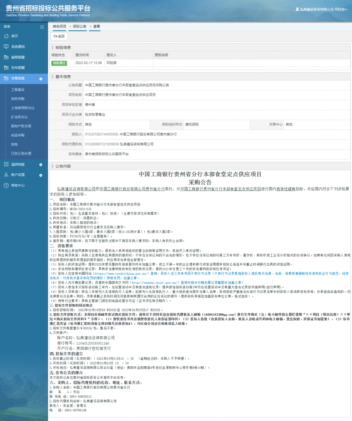Expand the 帐户设置 submenu chevron

pos(41,175)
